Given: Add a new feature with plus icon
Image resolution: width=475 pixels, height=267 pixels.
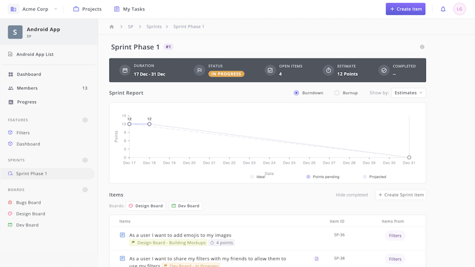Looking at the screenshot, I should coord(85,120).
